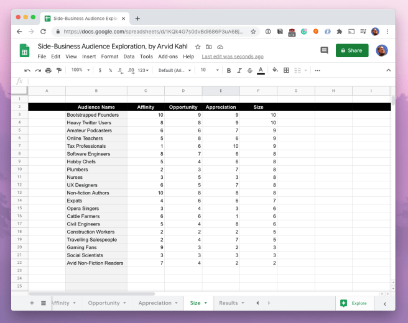Click the browser address bar URL
408x323 pixels.
click(154, 32)
